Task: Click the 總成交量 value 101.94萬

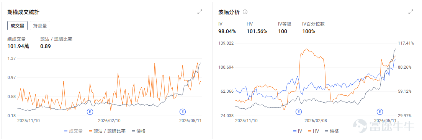Action: point(18,47)
